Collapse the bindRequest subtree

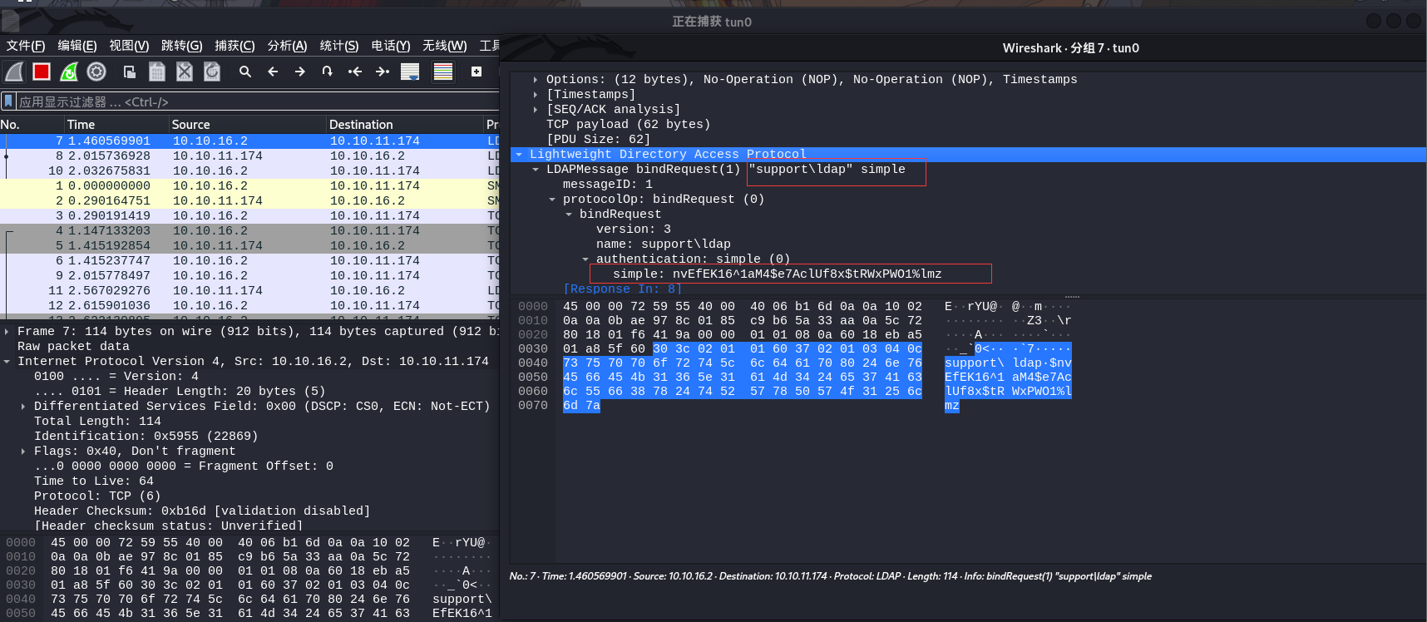[x=569, y=215]
